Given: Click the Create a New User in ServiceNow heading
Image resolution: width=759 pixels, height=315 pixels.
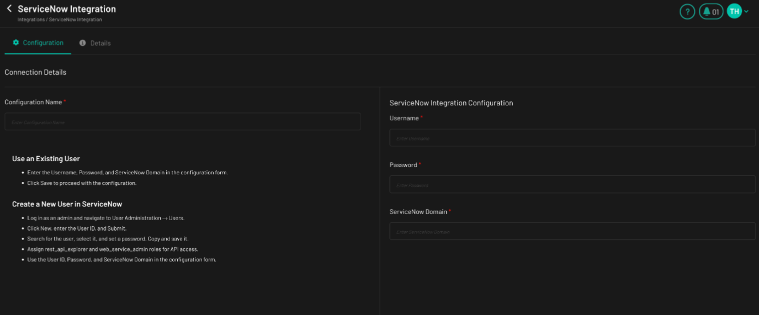Looking at the screenshot, I should pyautogui.click(x=67, y=204).
